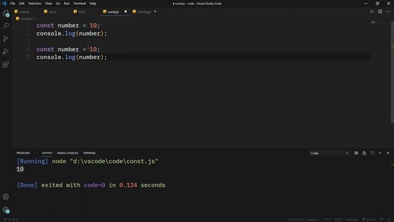The height and width of the screenshot is (222, 394).
Task: Maximize the panel with the up chevron
Action: click(x=380, y=153)
